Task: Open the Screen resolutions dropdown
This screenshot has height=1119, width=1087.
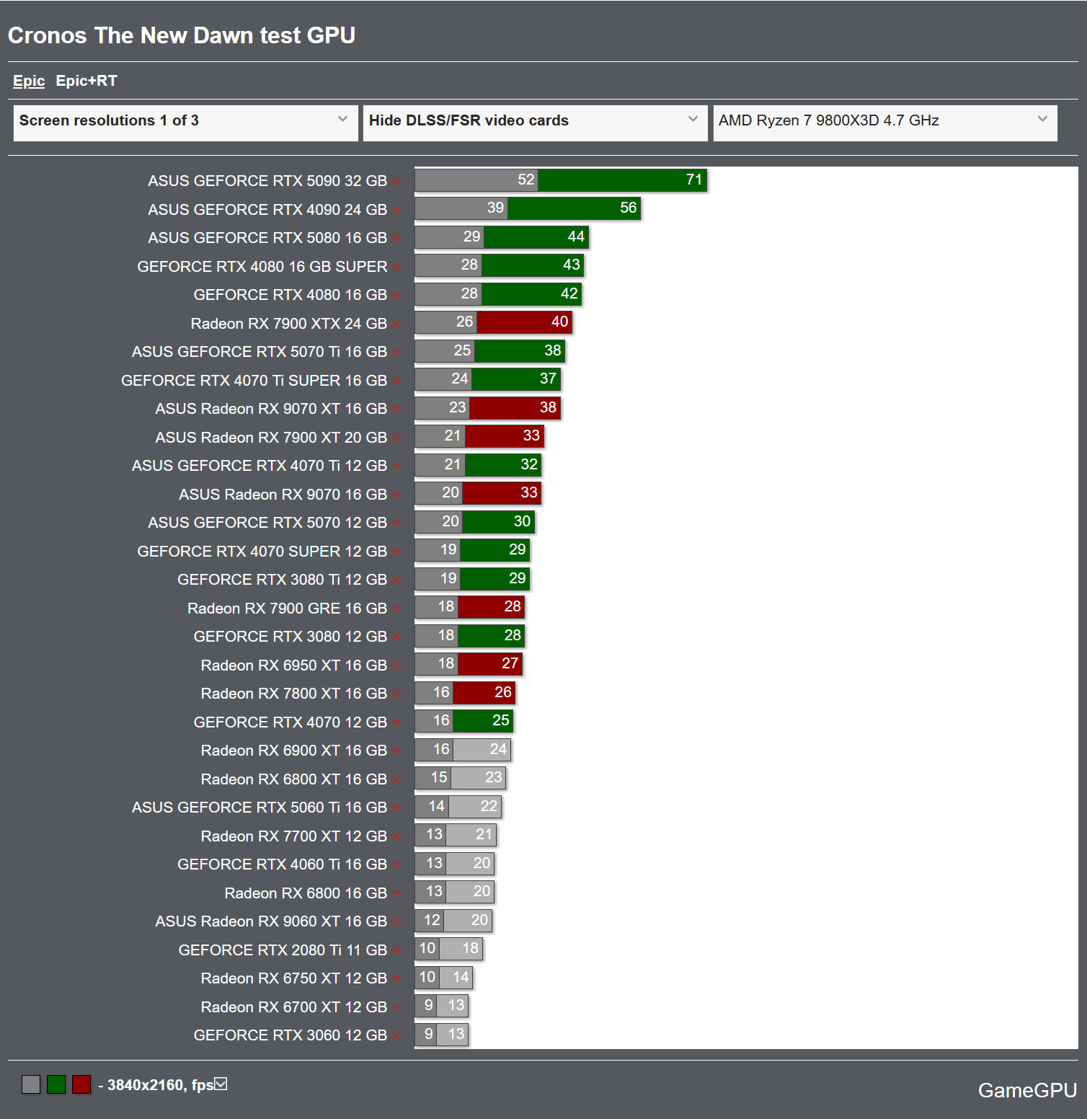Action: point(185,121)
